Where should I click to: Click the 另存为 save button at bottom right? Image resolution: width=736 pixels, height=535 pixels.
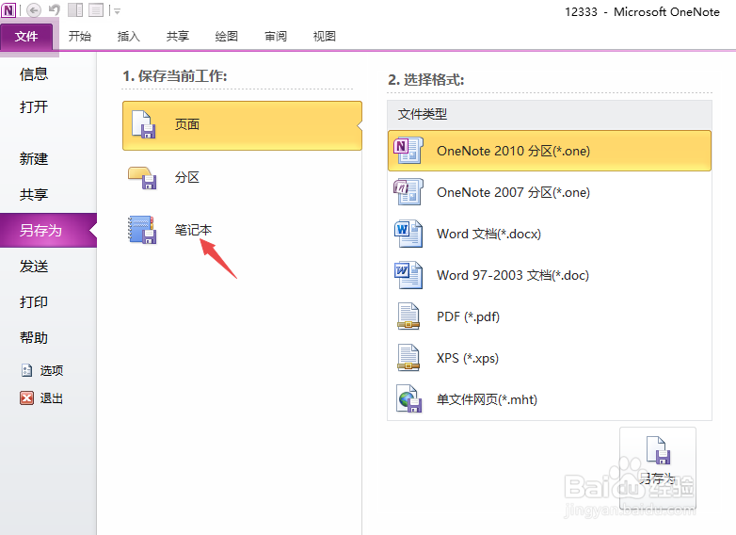658,468
